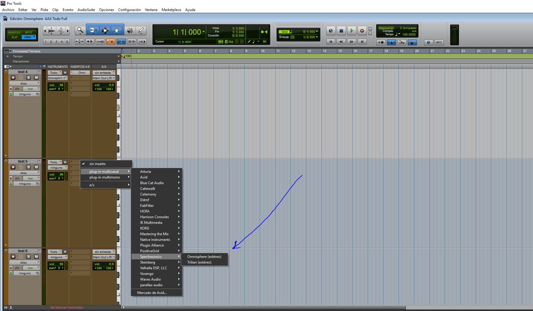The width and height of the screenshot is (533, 311).
Task: Mute the Inst 5 track
Action: (x=36, y=167)
